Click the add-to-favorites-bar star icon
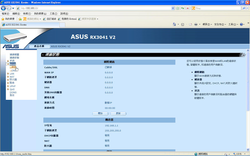This screenshot has width=250, height=156. [x=20, y=19]
